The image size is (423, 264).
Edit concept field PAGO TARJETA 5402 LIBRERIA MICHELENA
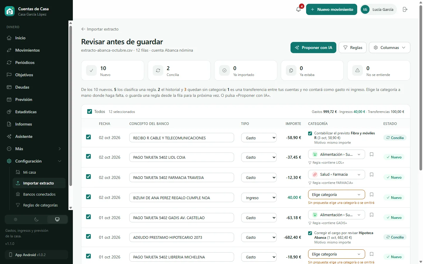(x=182, y=257)
